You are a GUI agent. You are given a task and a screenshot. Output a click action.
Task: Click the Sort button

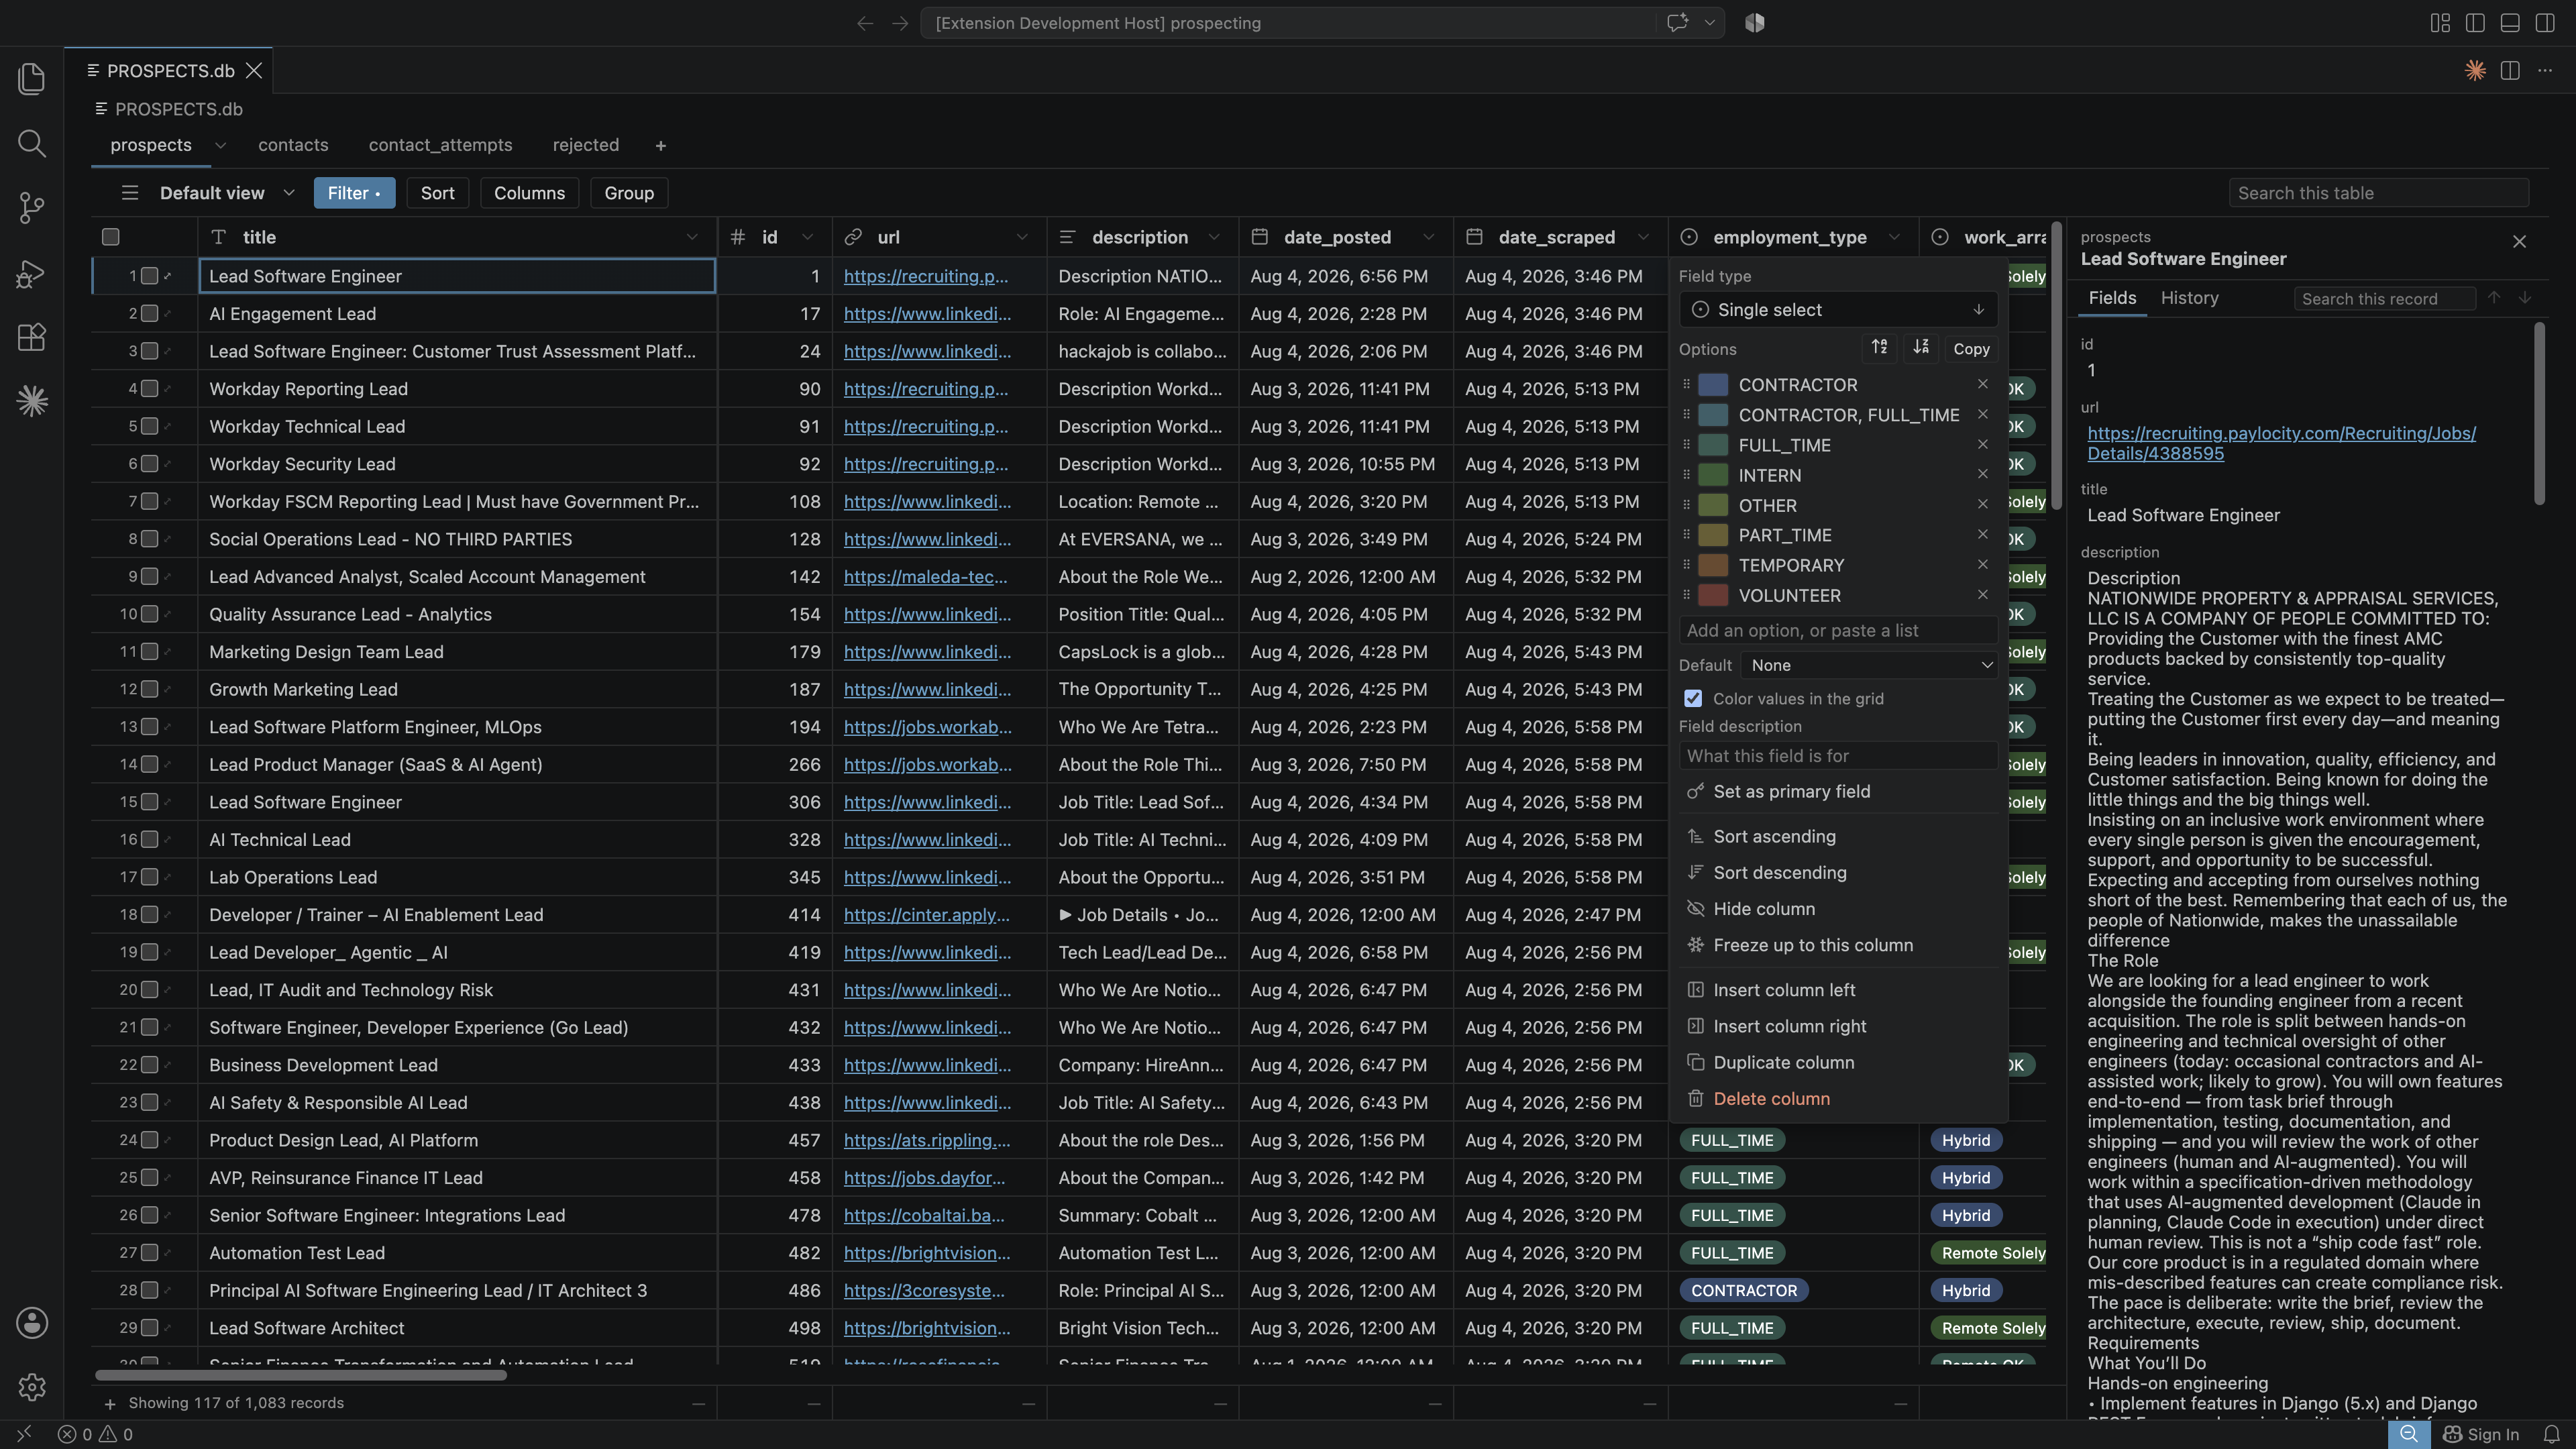tap(437, 193)
